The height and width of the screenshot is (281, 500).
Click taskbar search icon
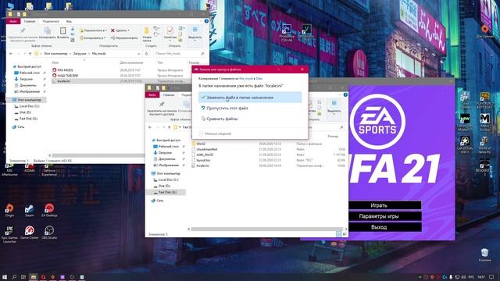pos(14,277)
